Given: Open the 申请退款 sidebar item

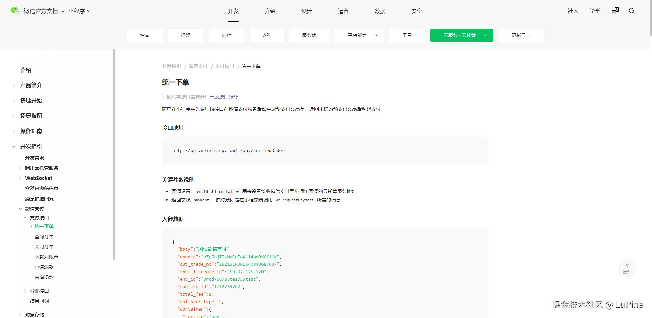Looking at the screenshot, I should point(44,267).
